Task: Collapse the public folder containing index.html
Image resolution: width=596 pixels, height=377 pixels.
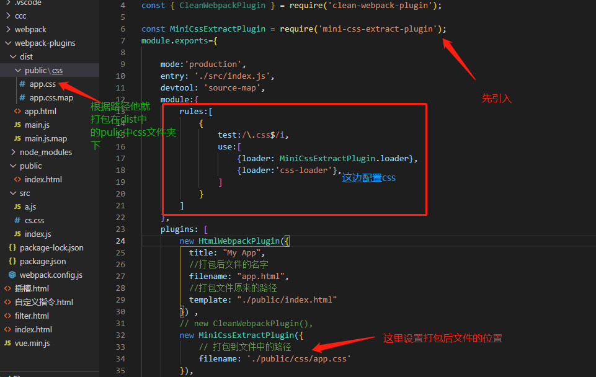Action: (13, 166)
